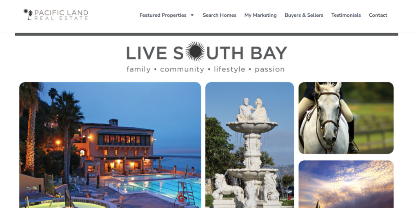Open the Featured Properties menu
Image resolution: width=418 pixels, height=208 pixels.
point(163,15)
